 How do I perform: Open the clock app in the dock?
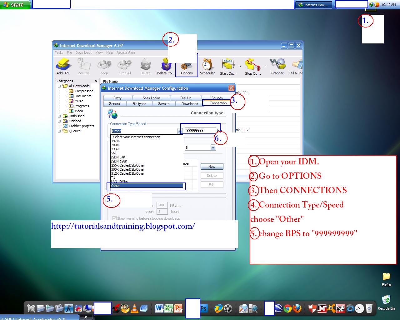pos(359,308)
